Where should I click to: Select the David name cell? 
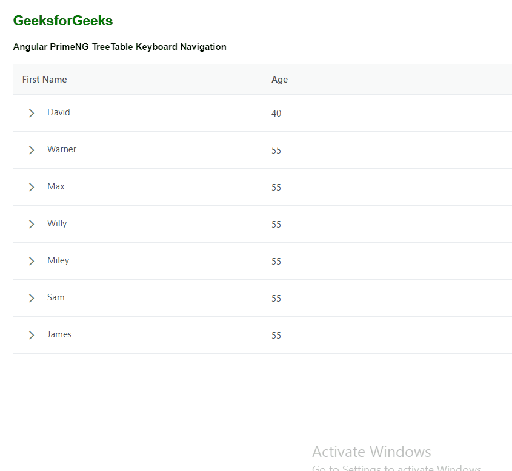coord(59,112)
